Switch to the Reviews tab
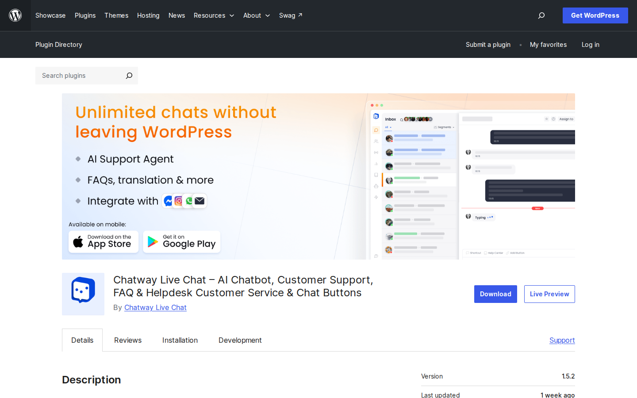This screenshot has width=637, height=398. (128, 340)
